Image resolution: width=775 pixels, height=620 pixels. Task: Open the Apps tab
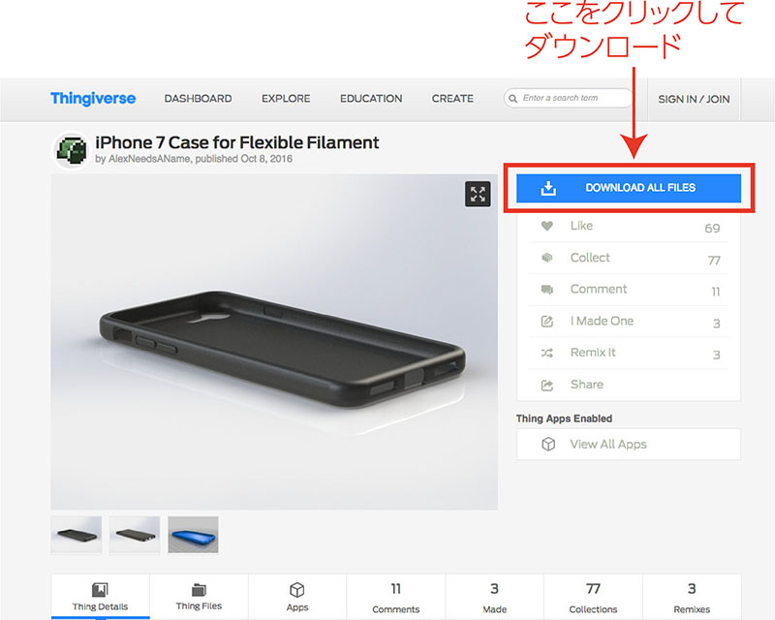(297, 597)
